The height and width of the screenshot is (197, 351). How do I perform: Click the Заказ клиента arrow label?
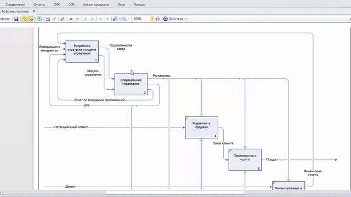(x=223, y=143)
